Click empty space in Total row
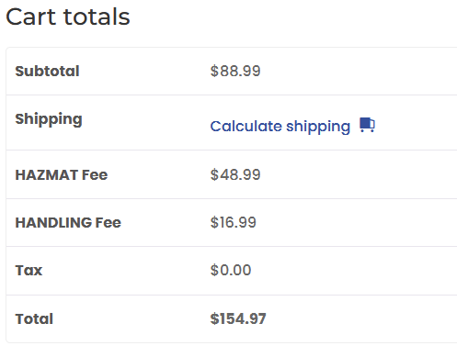457x357 pixels. [361, 318]
